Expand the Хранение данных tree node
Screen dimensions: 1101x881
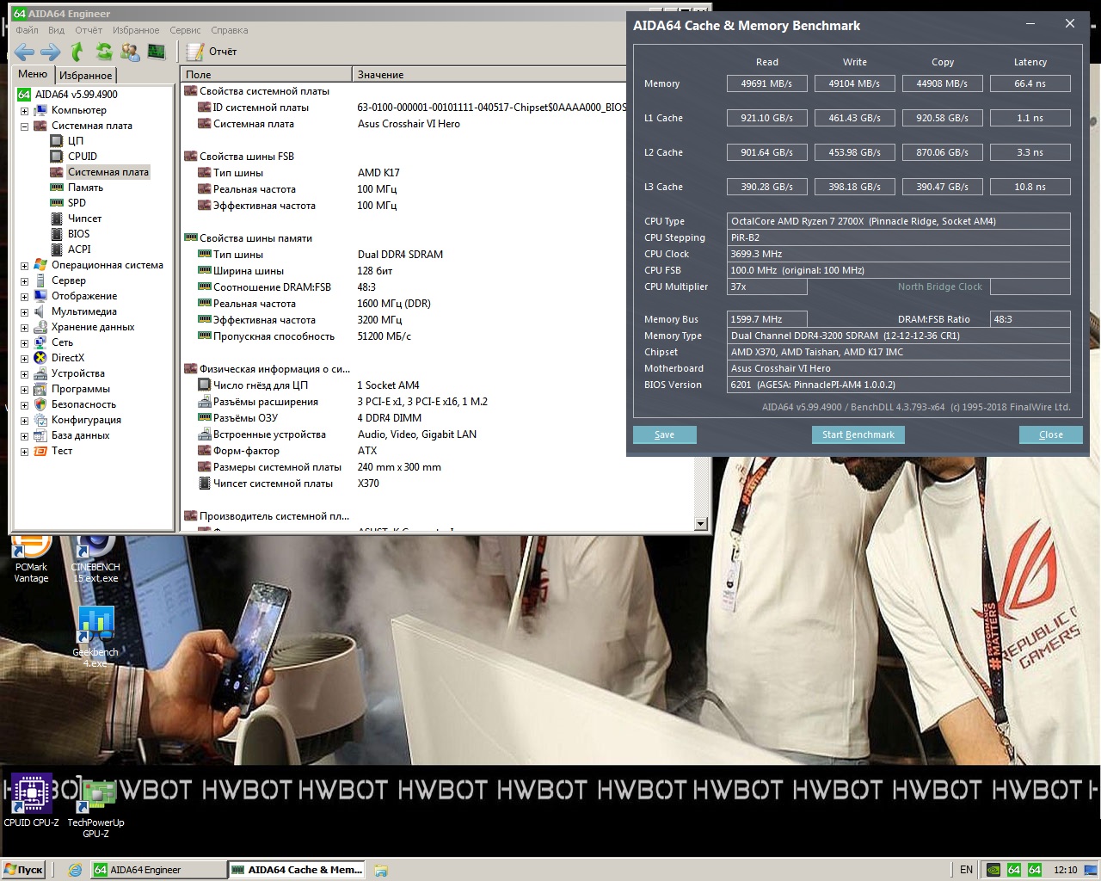click(x=24, y=328)
